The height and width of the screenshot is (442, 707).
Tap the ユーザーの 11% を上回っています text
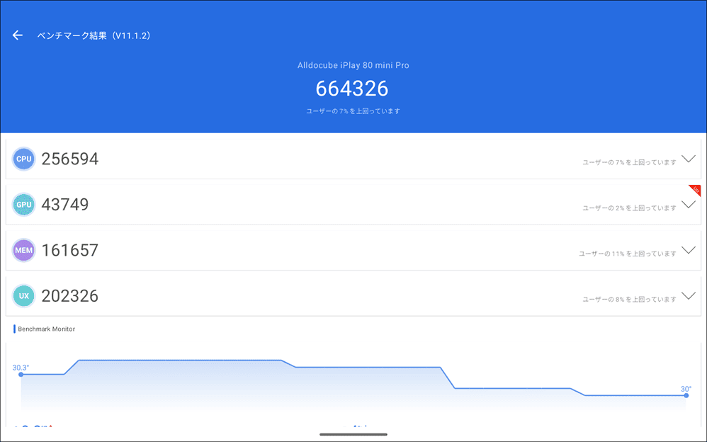click(x=628, y=254)
